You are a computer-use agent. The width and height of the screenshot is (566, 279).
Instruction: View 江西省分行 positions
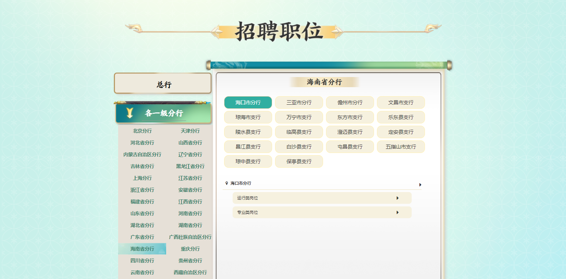(x=190, y=202)
